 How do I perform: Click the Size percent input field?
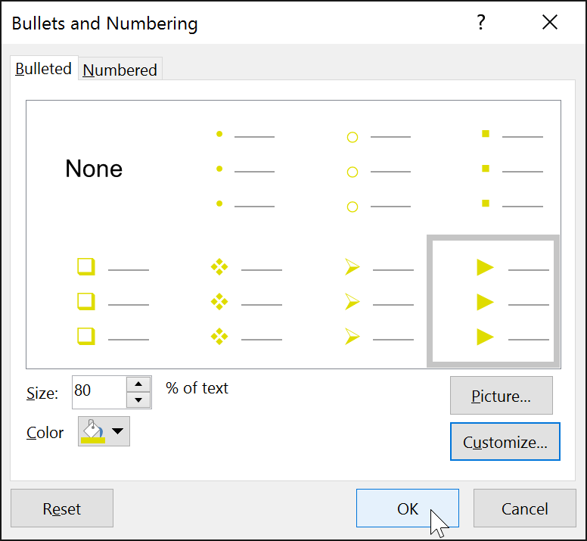99,393
